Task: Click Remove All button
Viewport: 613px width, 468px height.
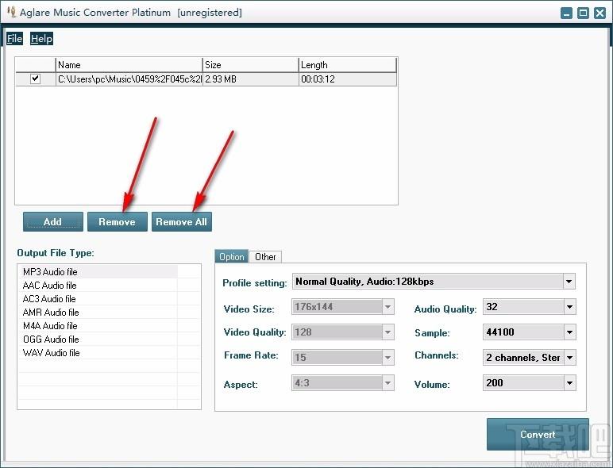Action: [x=182, y=222]
